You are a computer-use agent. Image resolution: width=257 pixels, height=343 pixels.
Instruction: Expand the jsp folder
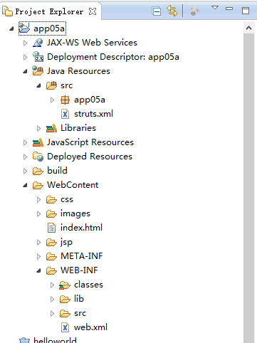(x=38, y=242)
